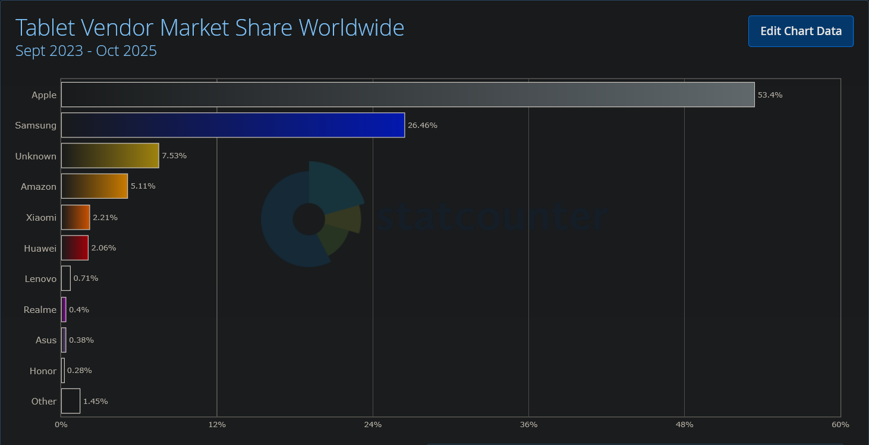Select the Huawei bar in the chart
The width and height of the screenshot is (869, 445).
pos(75,247)
